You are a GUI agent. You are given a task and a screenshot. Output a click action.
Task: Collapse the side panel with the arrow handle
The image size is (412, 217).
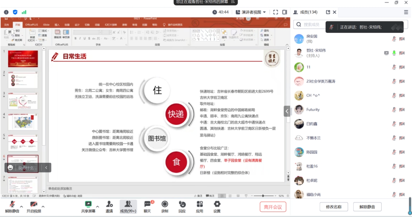point(287,111)
